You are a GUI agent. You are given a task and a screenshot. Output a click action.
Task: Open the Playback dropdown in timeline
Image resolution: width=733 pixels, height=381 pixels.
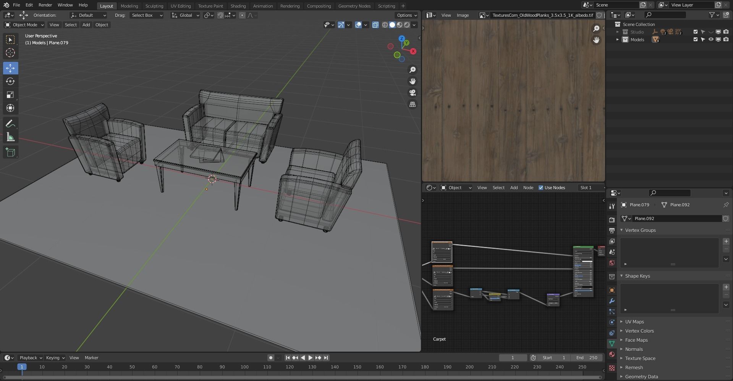[x=30, y=358]
